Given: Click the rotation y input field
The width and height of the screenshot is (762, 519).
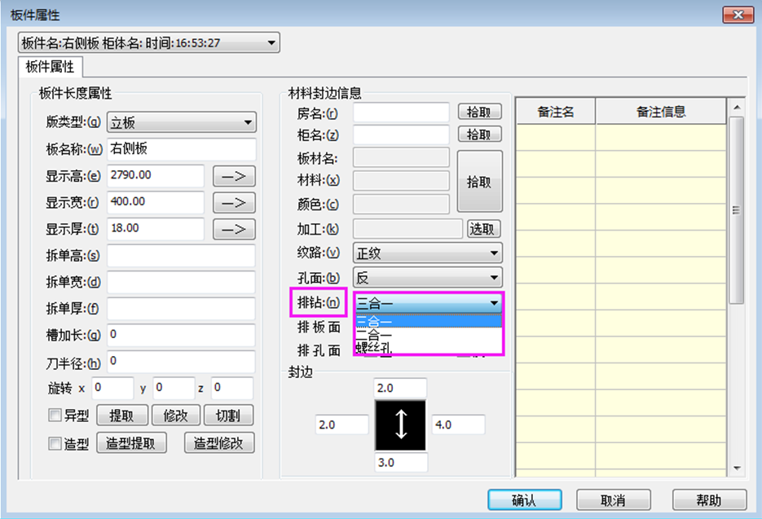Looking at the screenshot, I should [x=174, y=388].
